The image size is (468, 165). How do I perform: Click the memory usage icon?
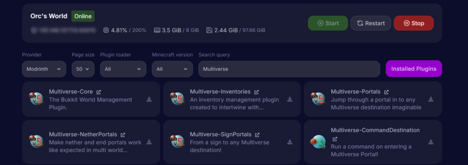point(157,30)
